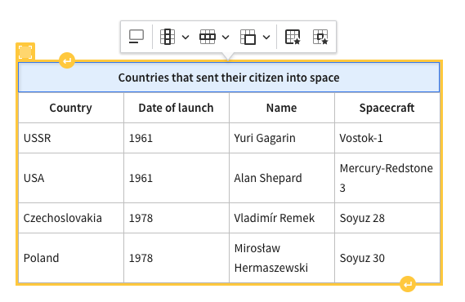Image resolution: width=465 pixels, height=302 pixels.
Task: Insert paragraph after table using bottom arrow
Action: coord(408,284)
